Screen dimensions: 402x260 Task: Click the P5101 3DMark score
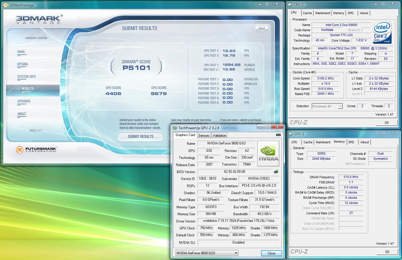point(136,68)
